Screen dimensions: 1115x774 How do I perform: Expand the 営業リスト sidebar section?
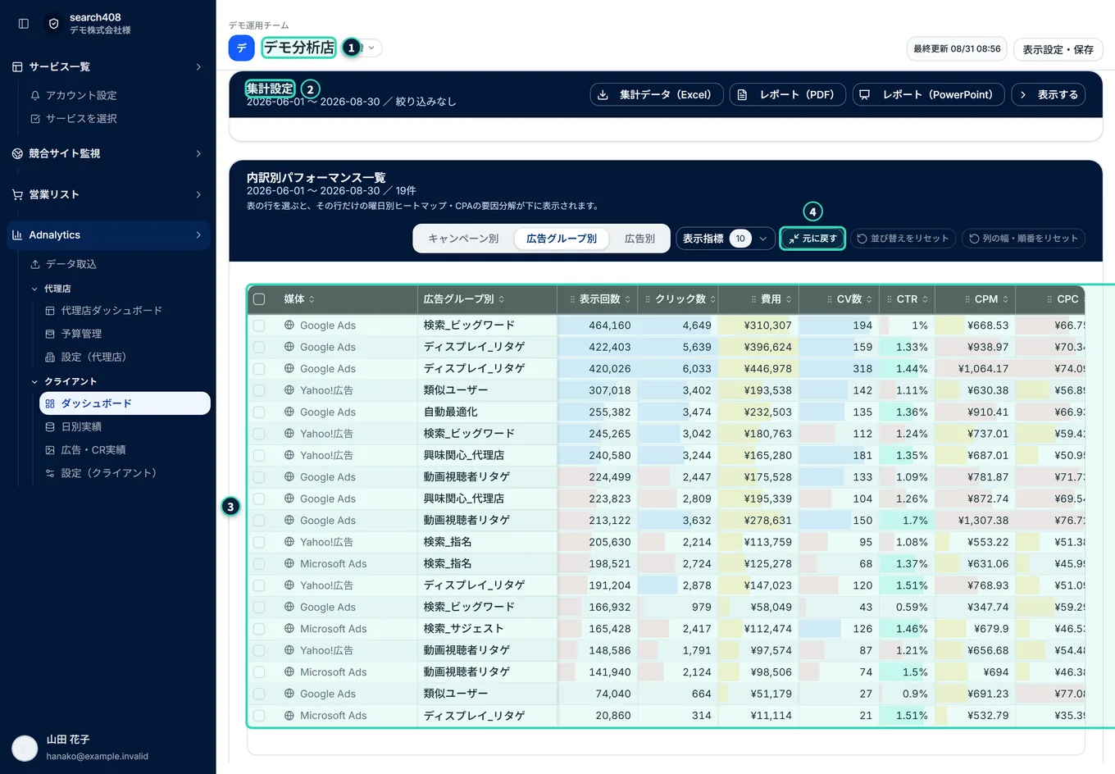107,194
